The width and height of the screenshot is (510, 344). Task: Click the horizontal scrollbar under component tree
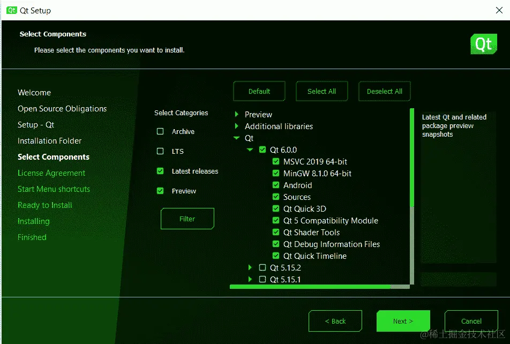pos(320,287)
